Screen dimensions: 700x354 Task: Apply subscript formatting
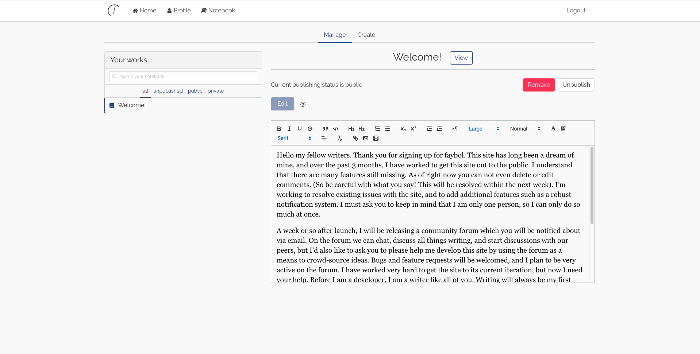403,129
